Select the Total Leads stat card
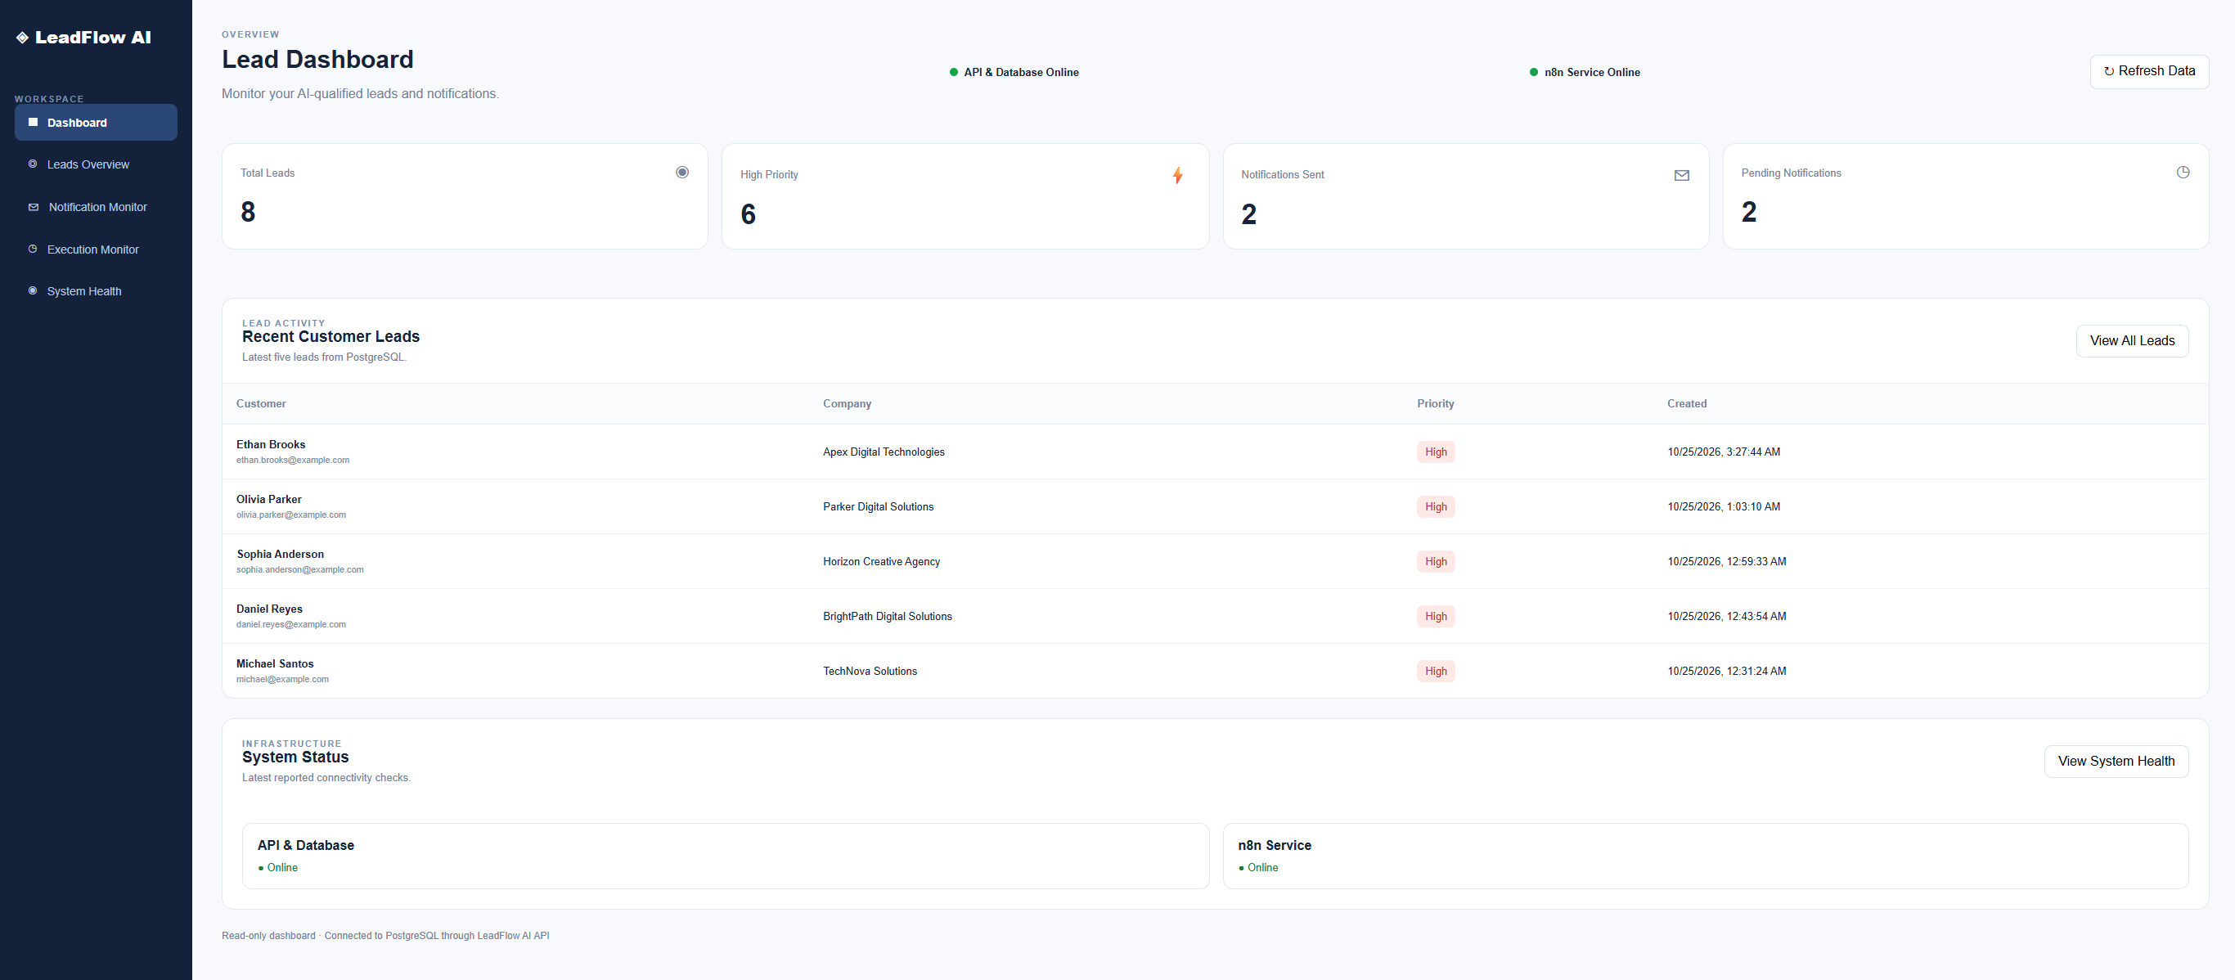Image resolution: width=2235 pixels, height=980 pixels. (465, 197)
